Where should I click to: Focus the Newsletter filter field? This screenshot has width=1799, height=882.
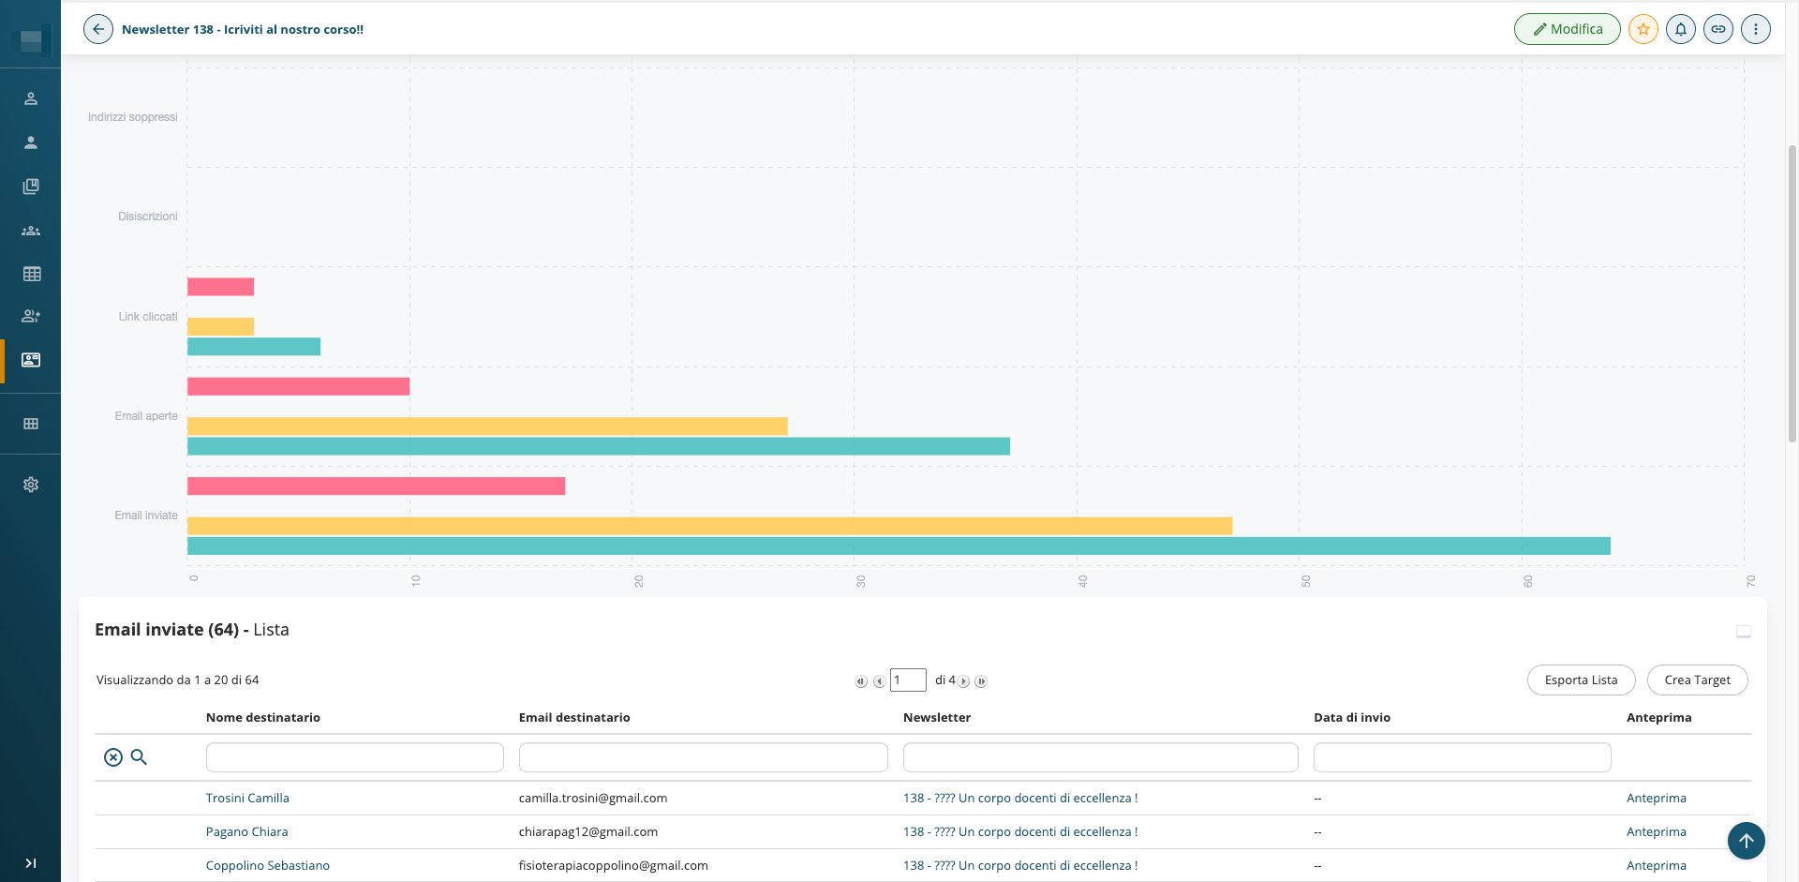point(1101,757)
